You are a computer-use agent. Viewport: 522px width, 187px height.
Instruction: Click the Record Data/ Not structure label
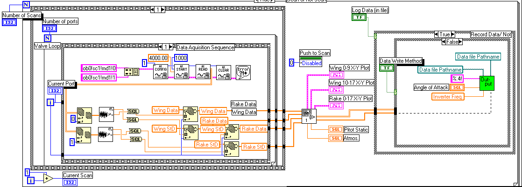pyautogui.click(x=490, y=34)
